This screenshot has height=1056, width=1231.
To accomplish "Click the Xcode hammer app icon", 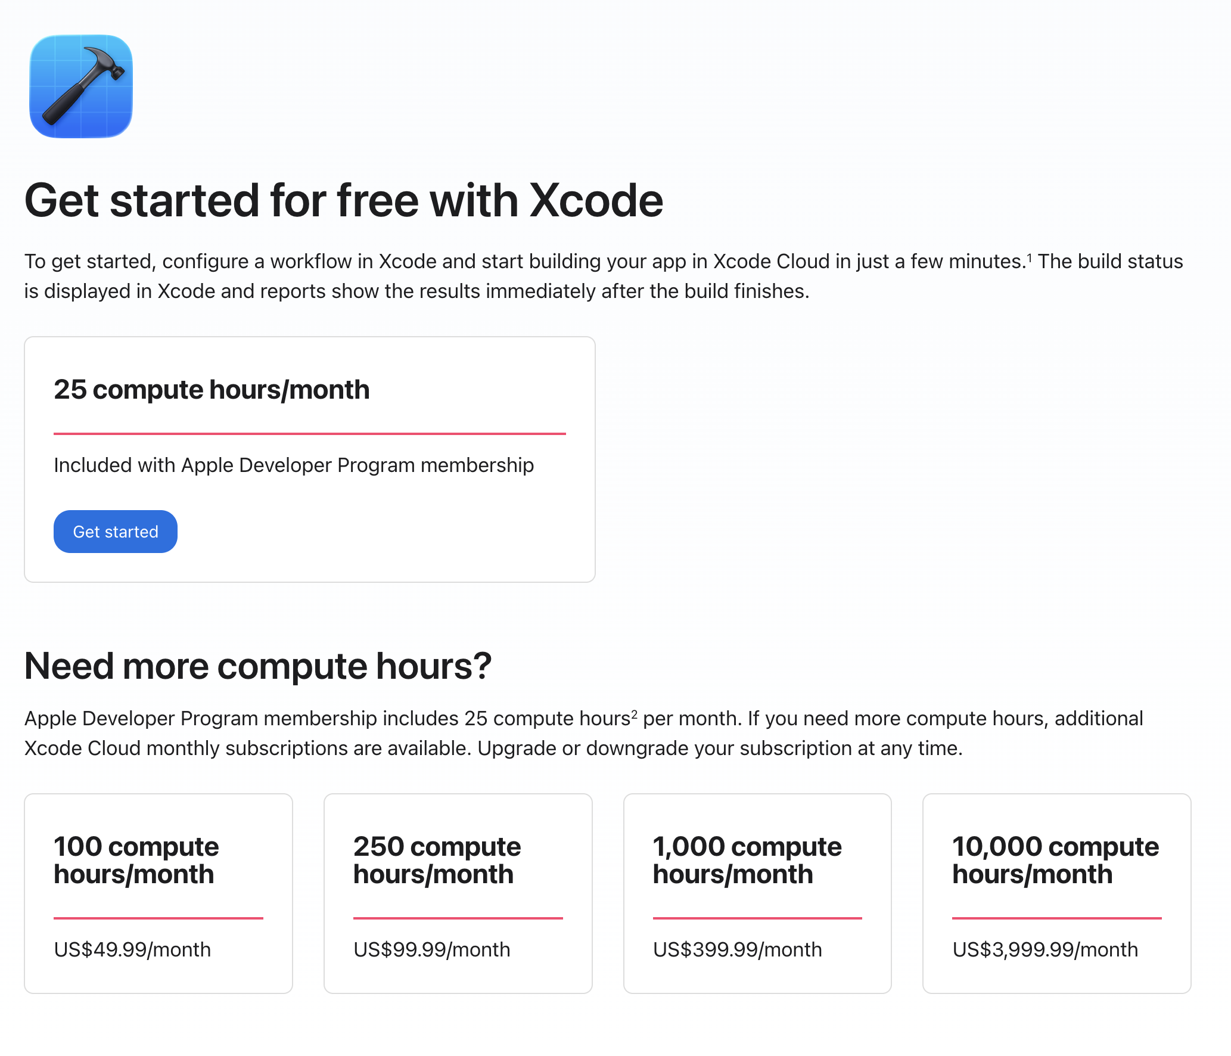I will (x=81, y=86).
